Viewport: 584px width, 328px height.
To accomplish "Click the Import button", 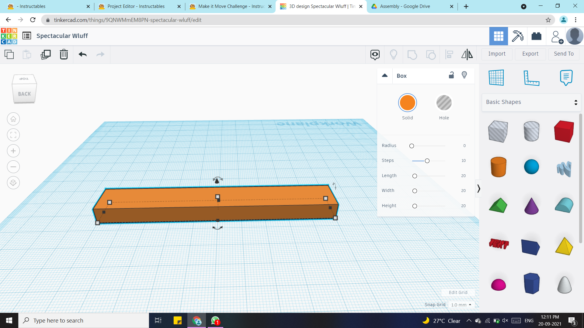I will click(497, 54).
